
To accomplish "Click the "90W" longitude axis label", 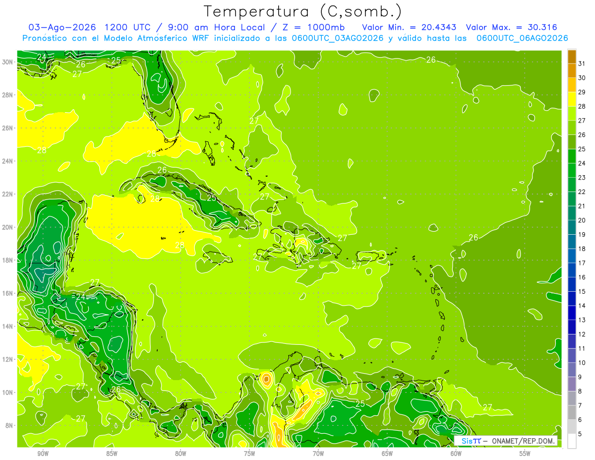I will pyautogui.click(x=43, y=454).
